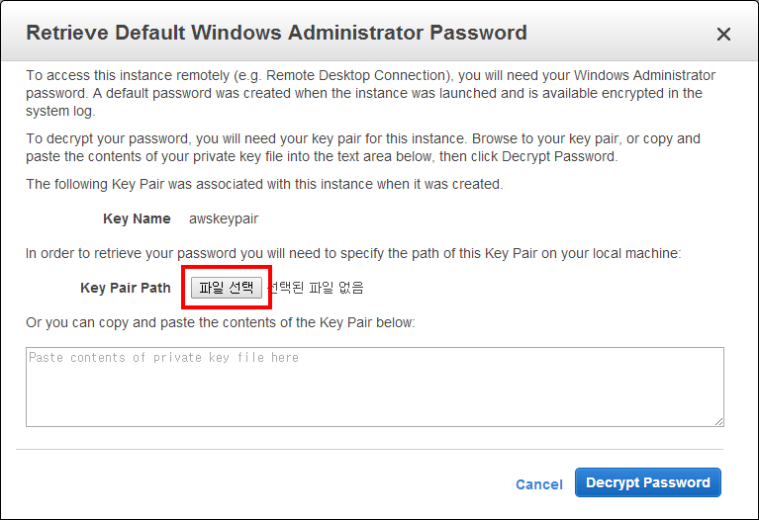This screenshot has height=520, width=759.
Task: Click the Decrypt Password button
Action: [x=647, y=483]
